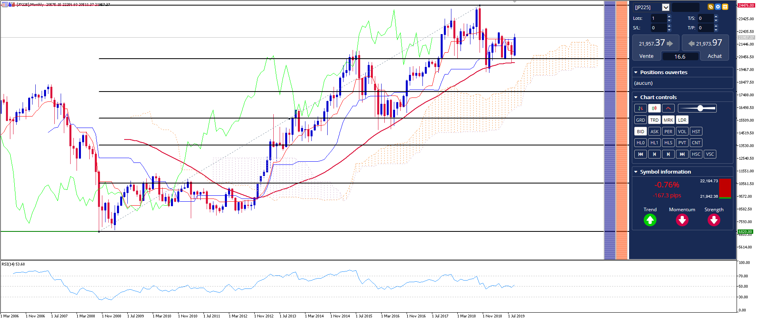
Task: Toggle the ASK price line
Action: point(654,132)
